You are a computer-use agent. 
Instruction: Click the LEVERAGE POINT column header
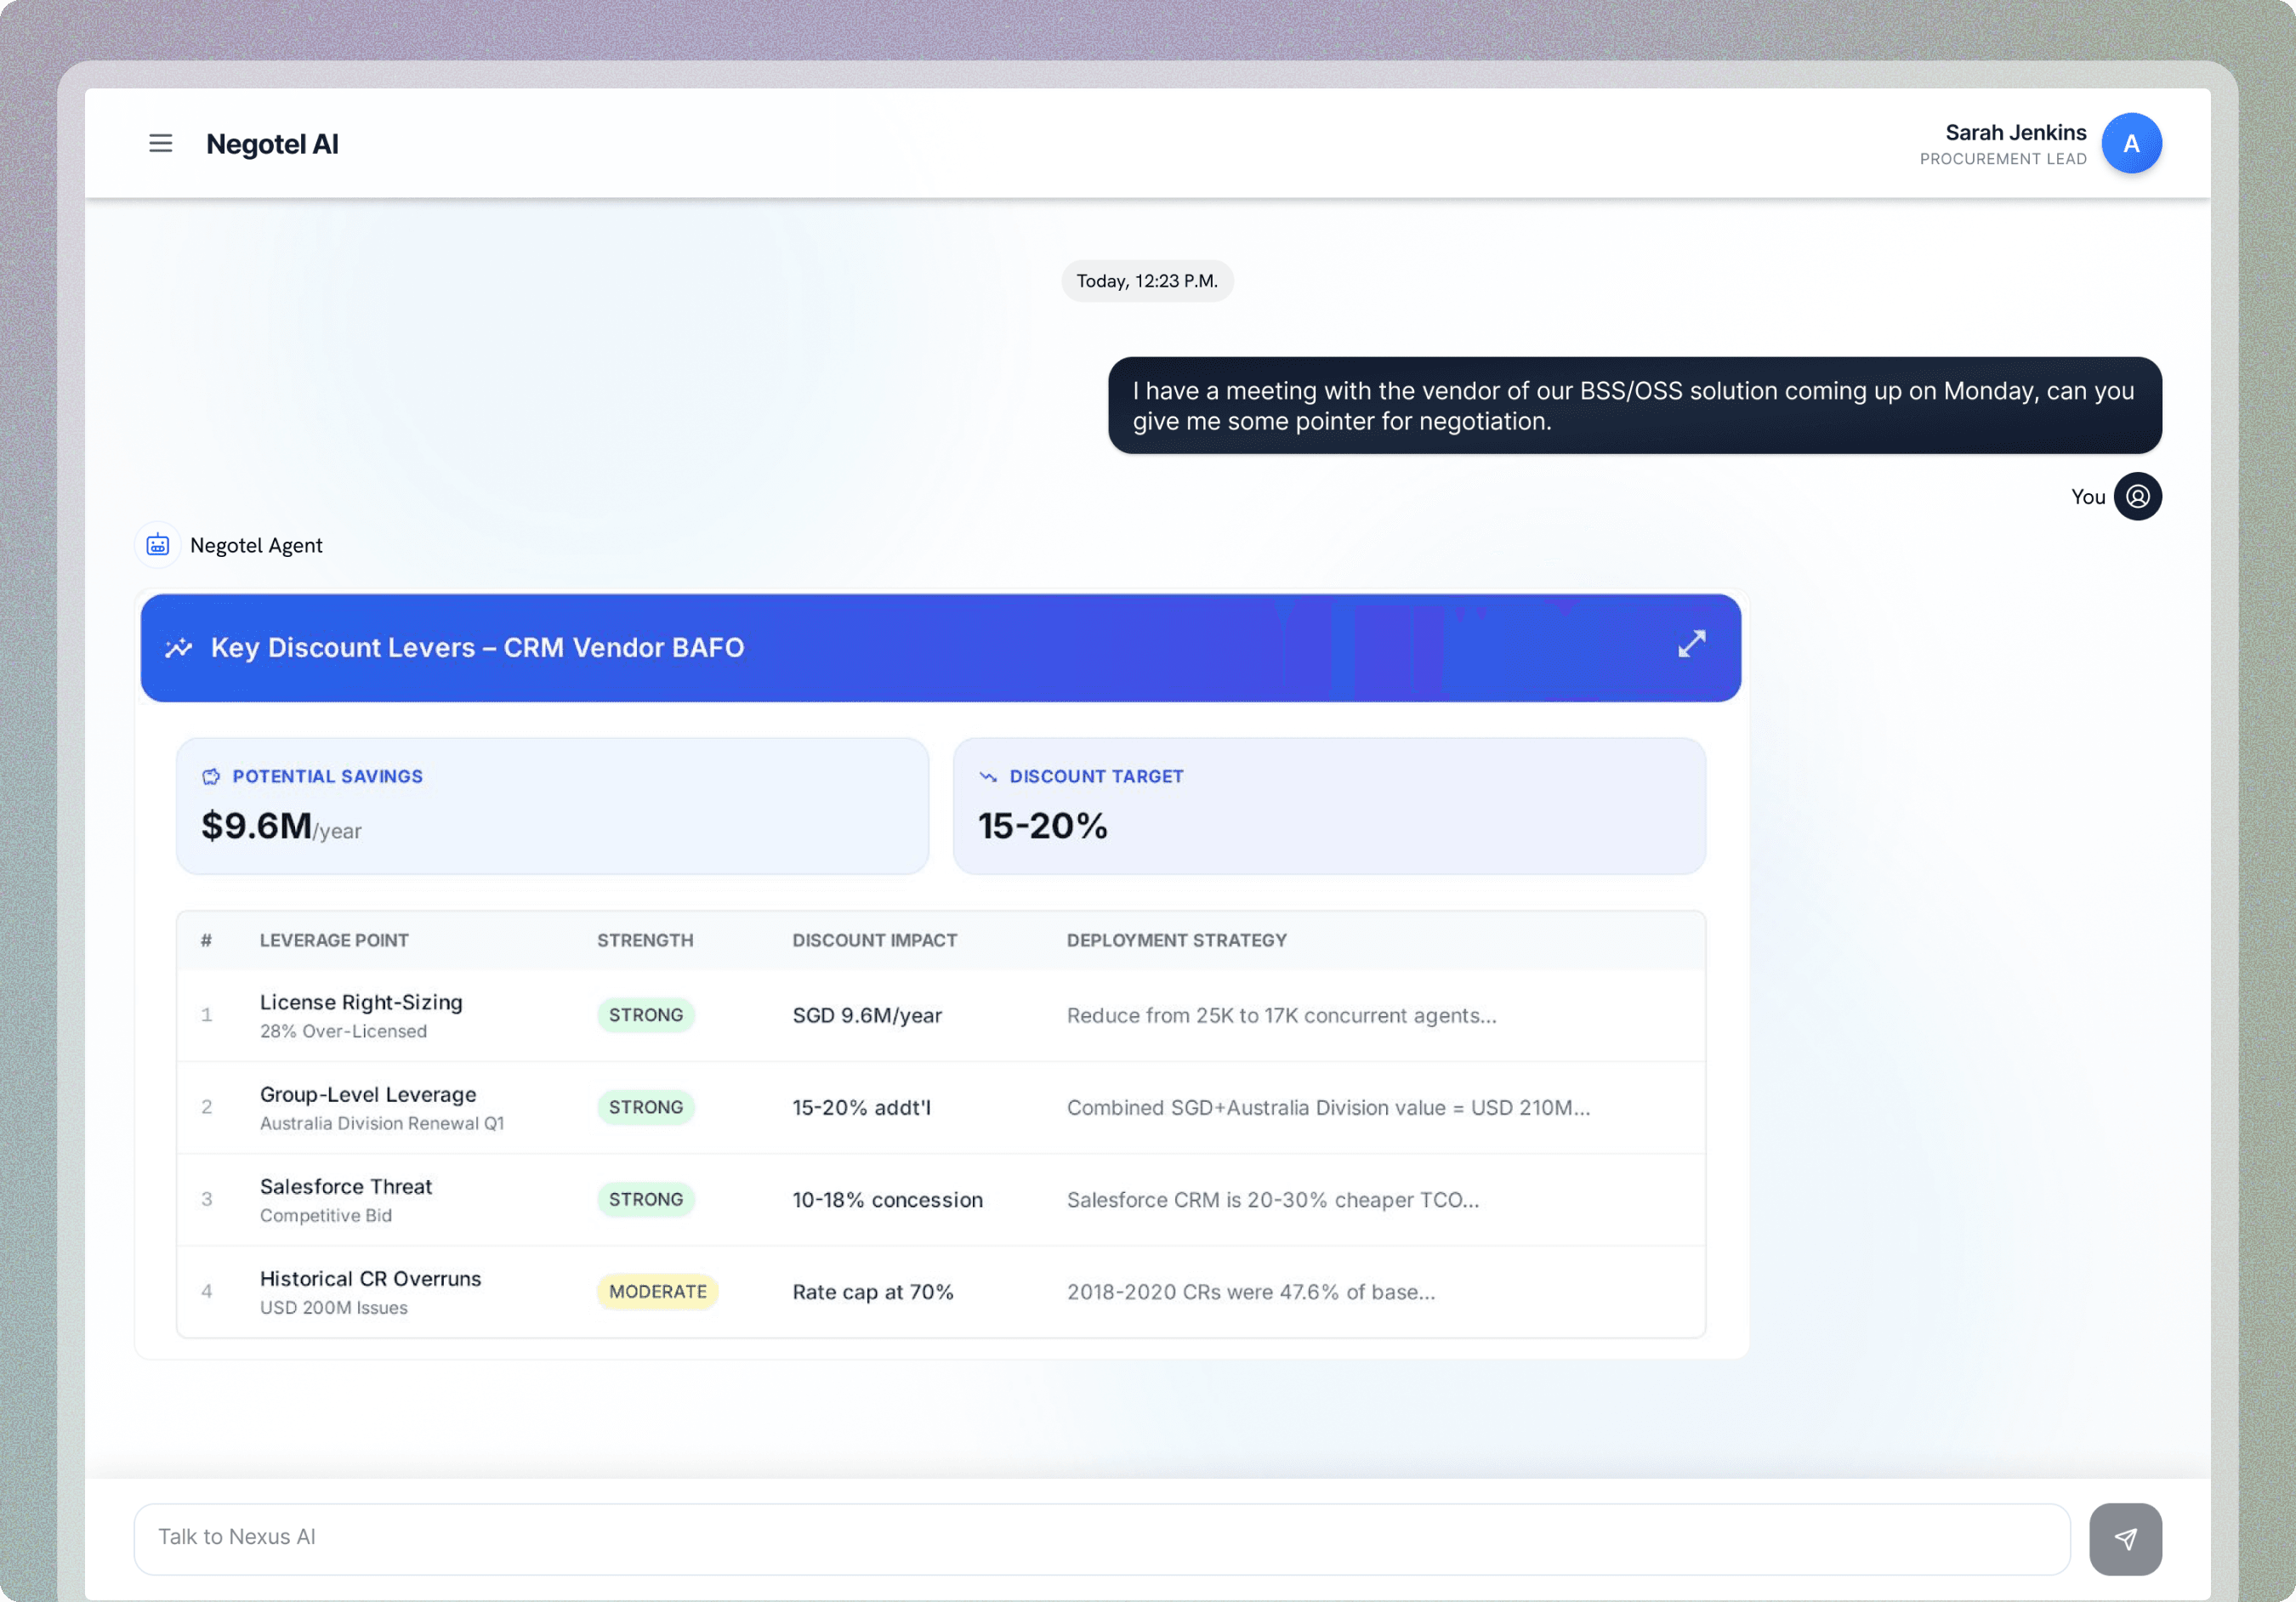[x=334, y=940]
